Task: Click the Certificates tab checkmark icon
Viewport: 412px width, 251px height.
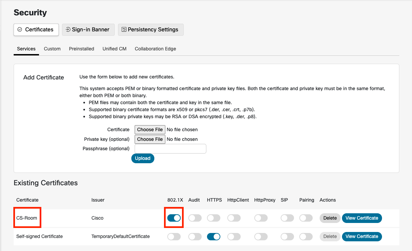Action: [20, 29]
